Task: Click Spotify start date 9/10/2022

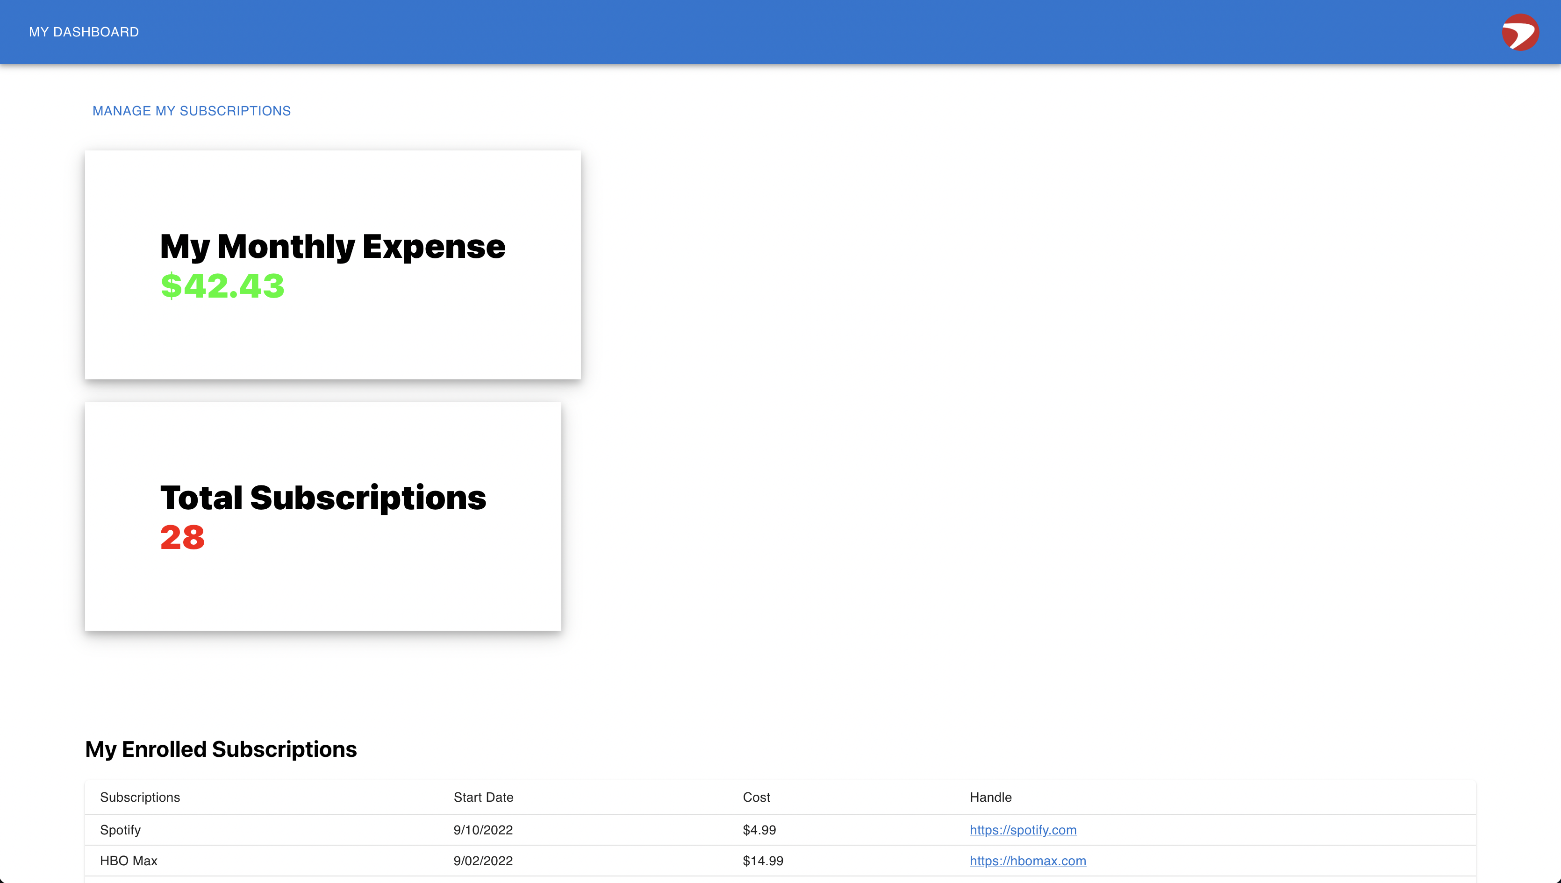Action: [483, 830]
